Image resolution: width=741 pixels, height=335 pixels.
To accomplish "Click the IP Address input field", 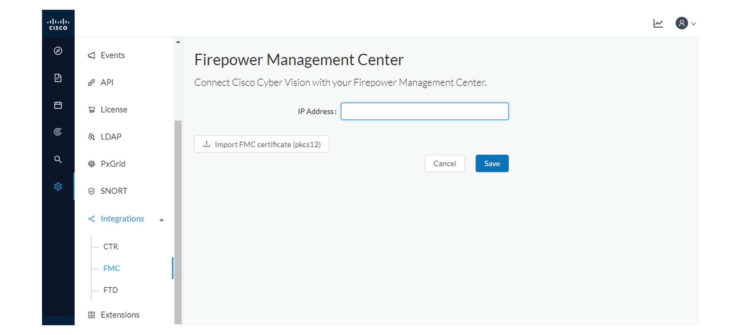I will [x=424, y=111].
